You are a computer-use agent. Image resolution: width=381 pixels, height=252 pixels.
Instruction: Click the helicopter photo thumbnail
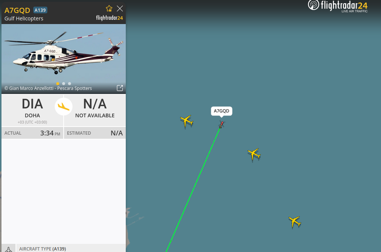[64, 59]
